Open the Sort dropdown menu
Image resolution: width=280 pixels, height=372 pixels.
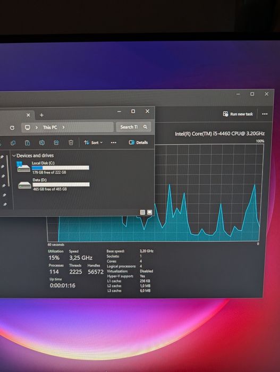(94, 142)
